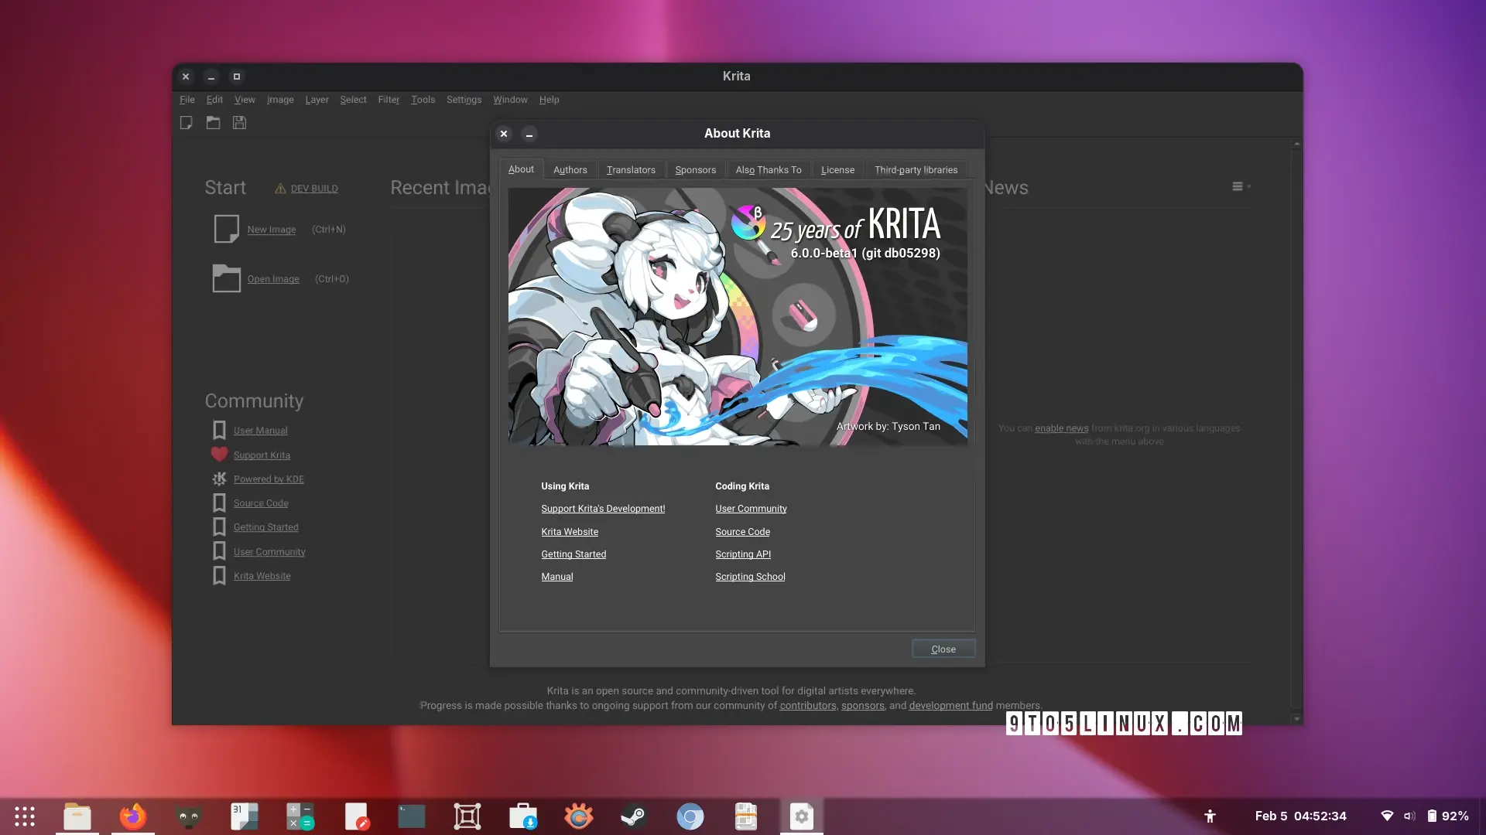
Task: Click the new document toolbar icon
Action: pyautogui.click(x=187, y=123)
